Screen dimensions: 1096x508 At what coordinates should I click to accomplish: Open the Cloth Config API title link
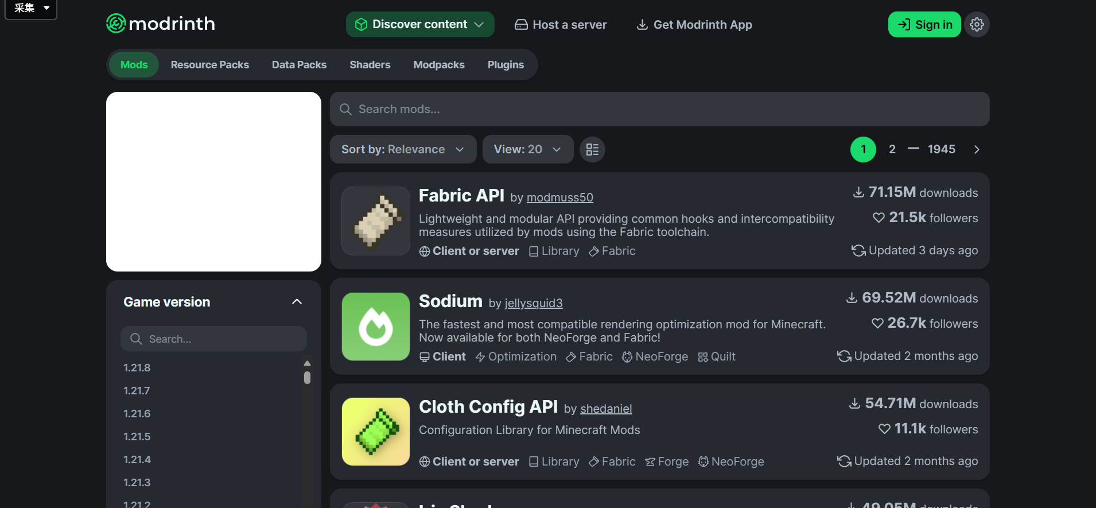[x=488, y=406]
